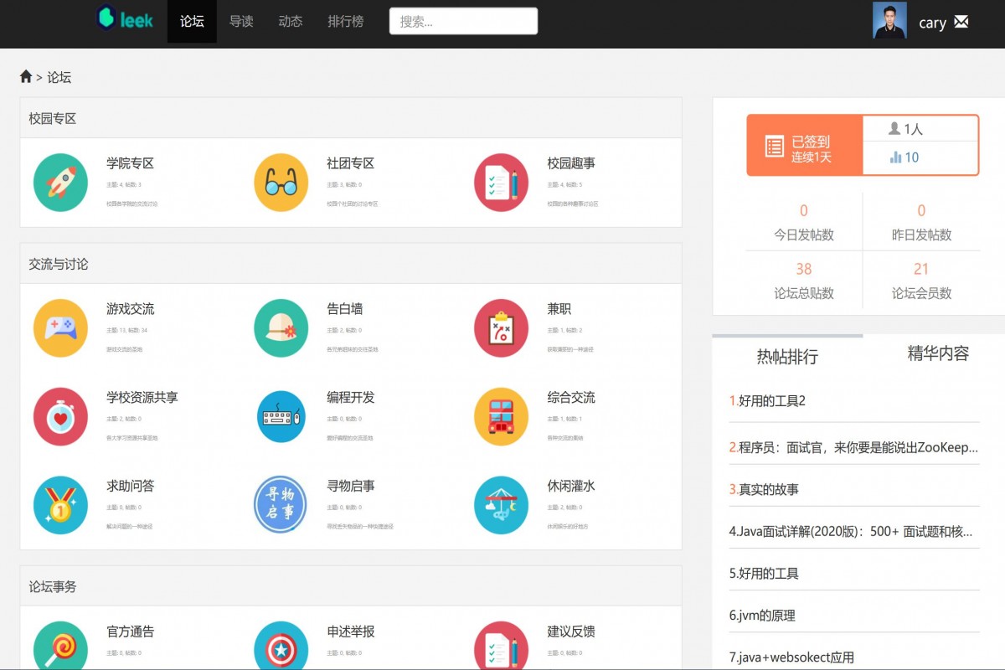Click the bus icon for 综合交流
This screenshot has width=1005, height=670.
501,416
